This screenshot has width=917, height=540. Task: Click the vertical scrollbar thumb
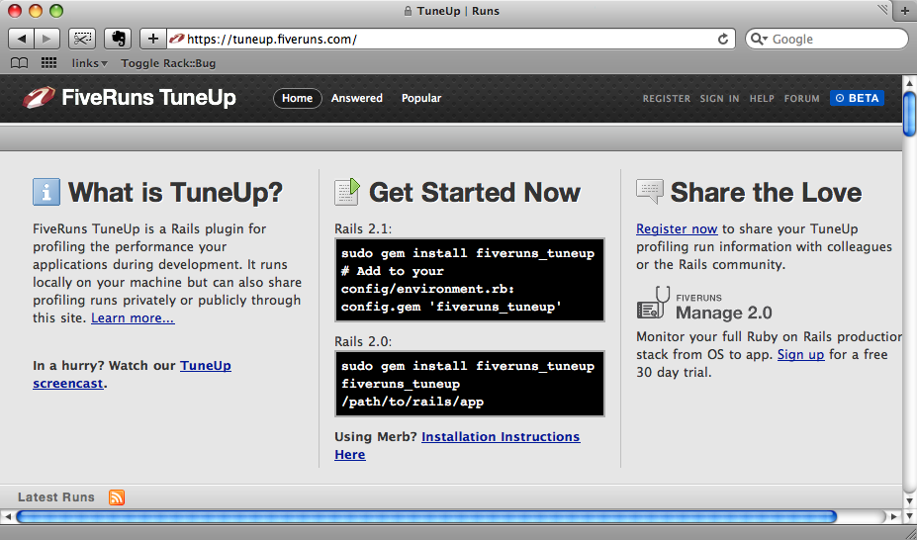909,114
